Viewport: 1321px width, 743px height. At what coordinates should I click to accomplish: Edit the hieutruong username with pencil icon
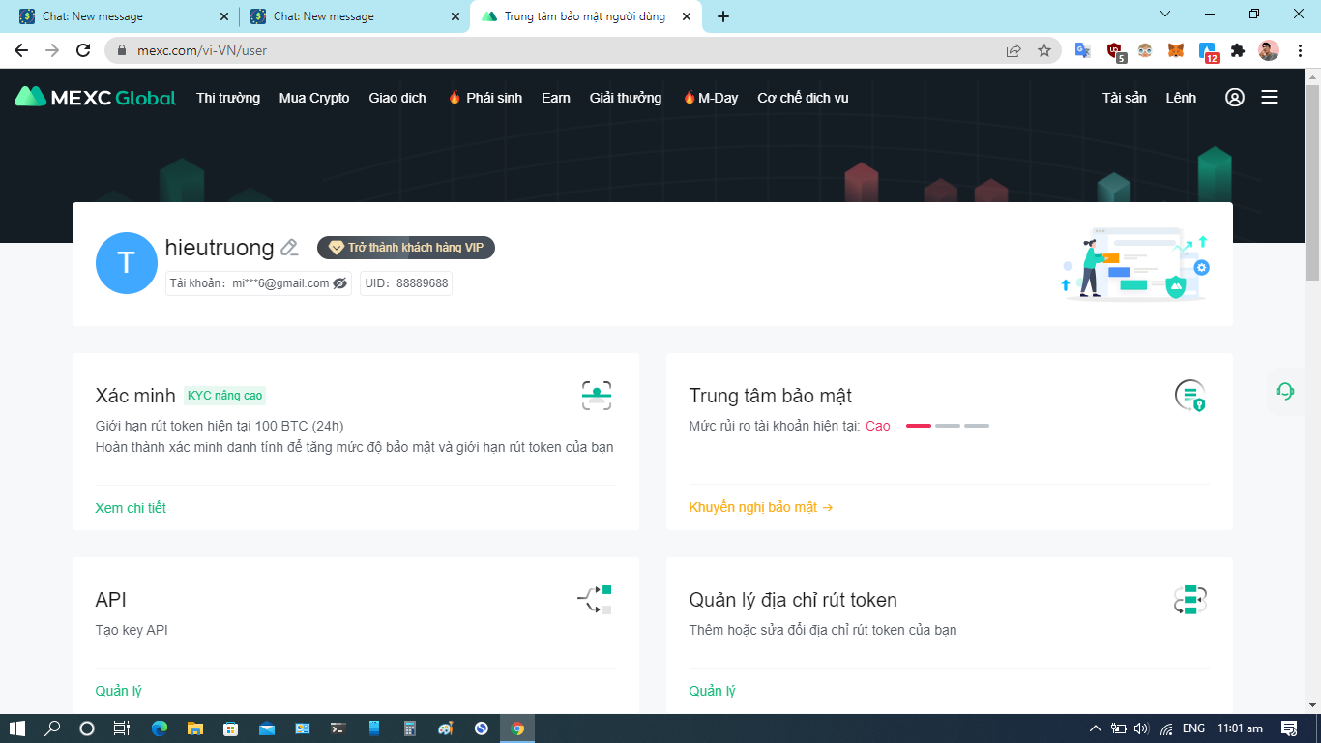tap(289, 248)
